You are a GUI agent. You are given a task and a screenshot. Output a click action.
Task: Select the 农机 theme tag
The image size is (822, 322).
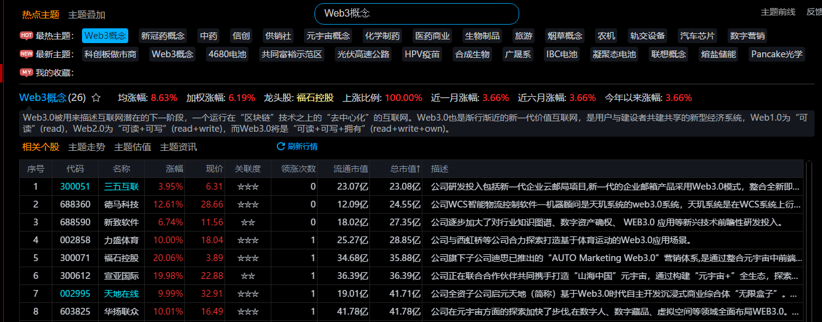[x=606, y=36]
